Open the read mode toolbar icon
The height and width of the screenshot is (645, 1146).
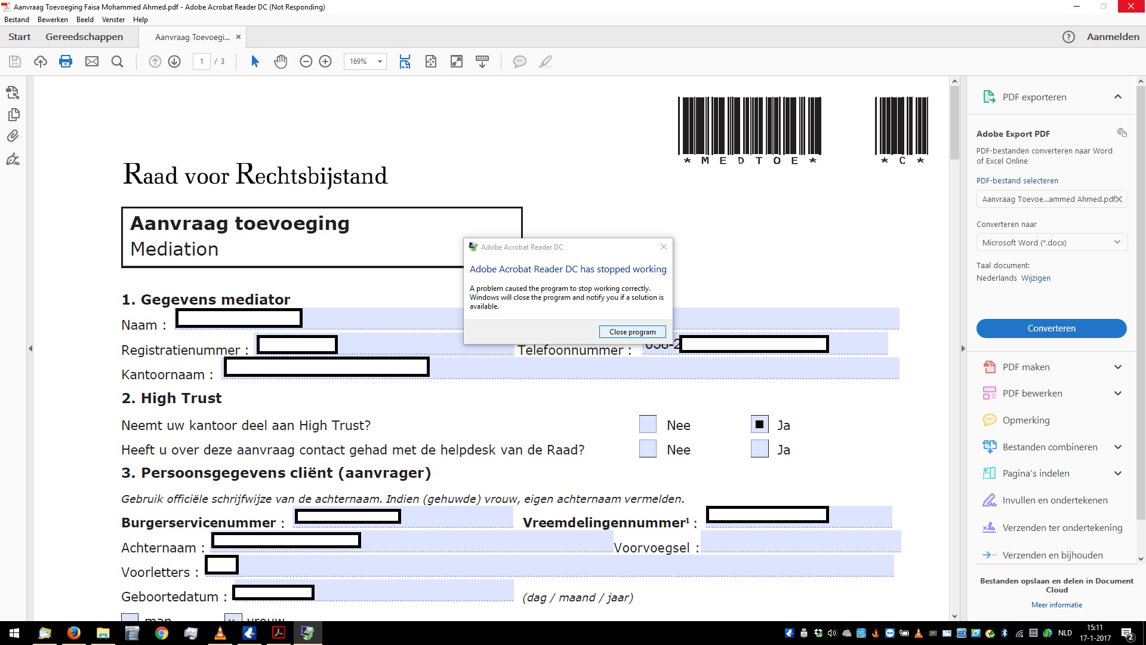click(x=482, y=62)
